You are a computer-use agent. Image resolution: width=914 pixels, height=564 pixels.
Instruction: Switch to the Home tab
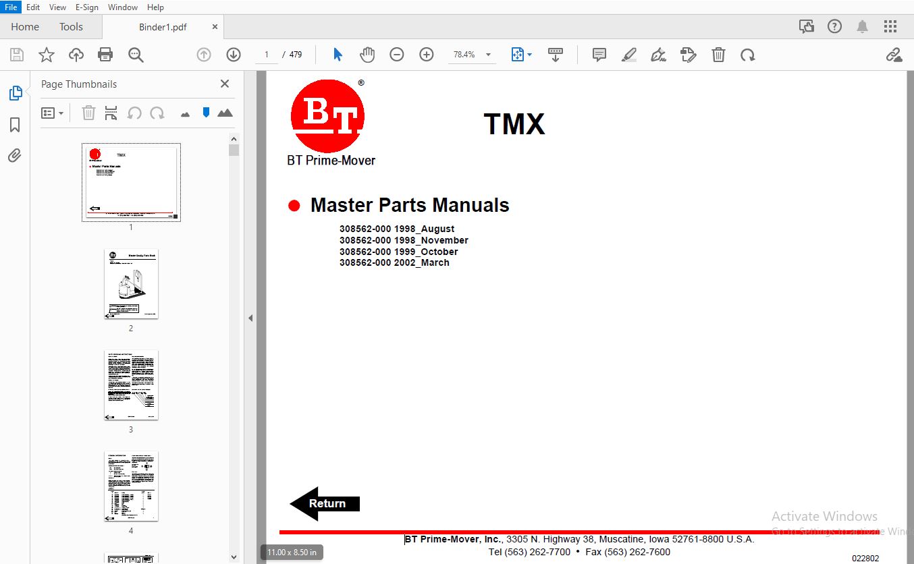[25, 27]
